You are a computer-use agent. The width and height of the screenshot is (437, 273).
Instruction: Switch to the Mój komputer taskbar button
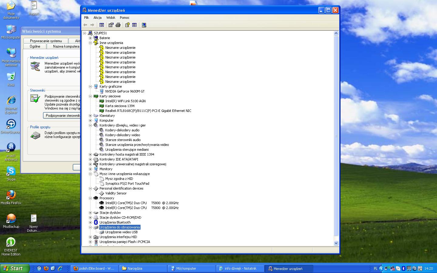[191, 268]
